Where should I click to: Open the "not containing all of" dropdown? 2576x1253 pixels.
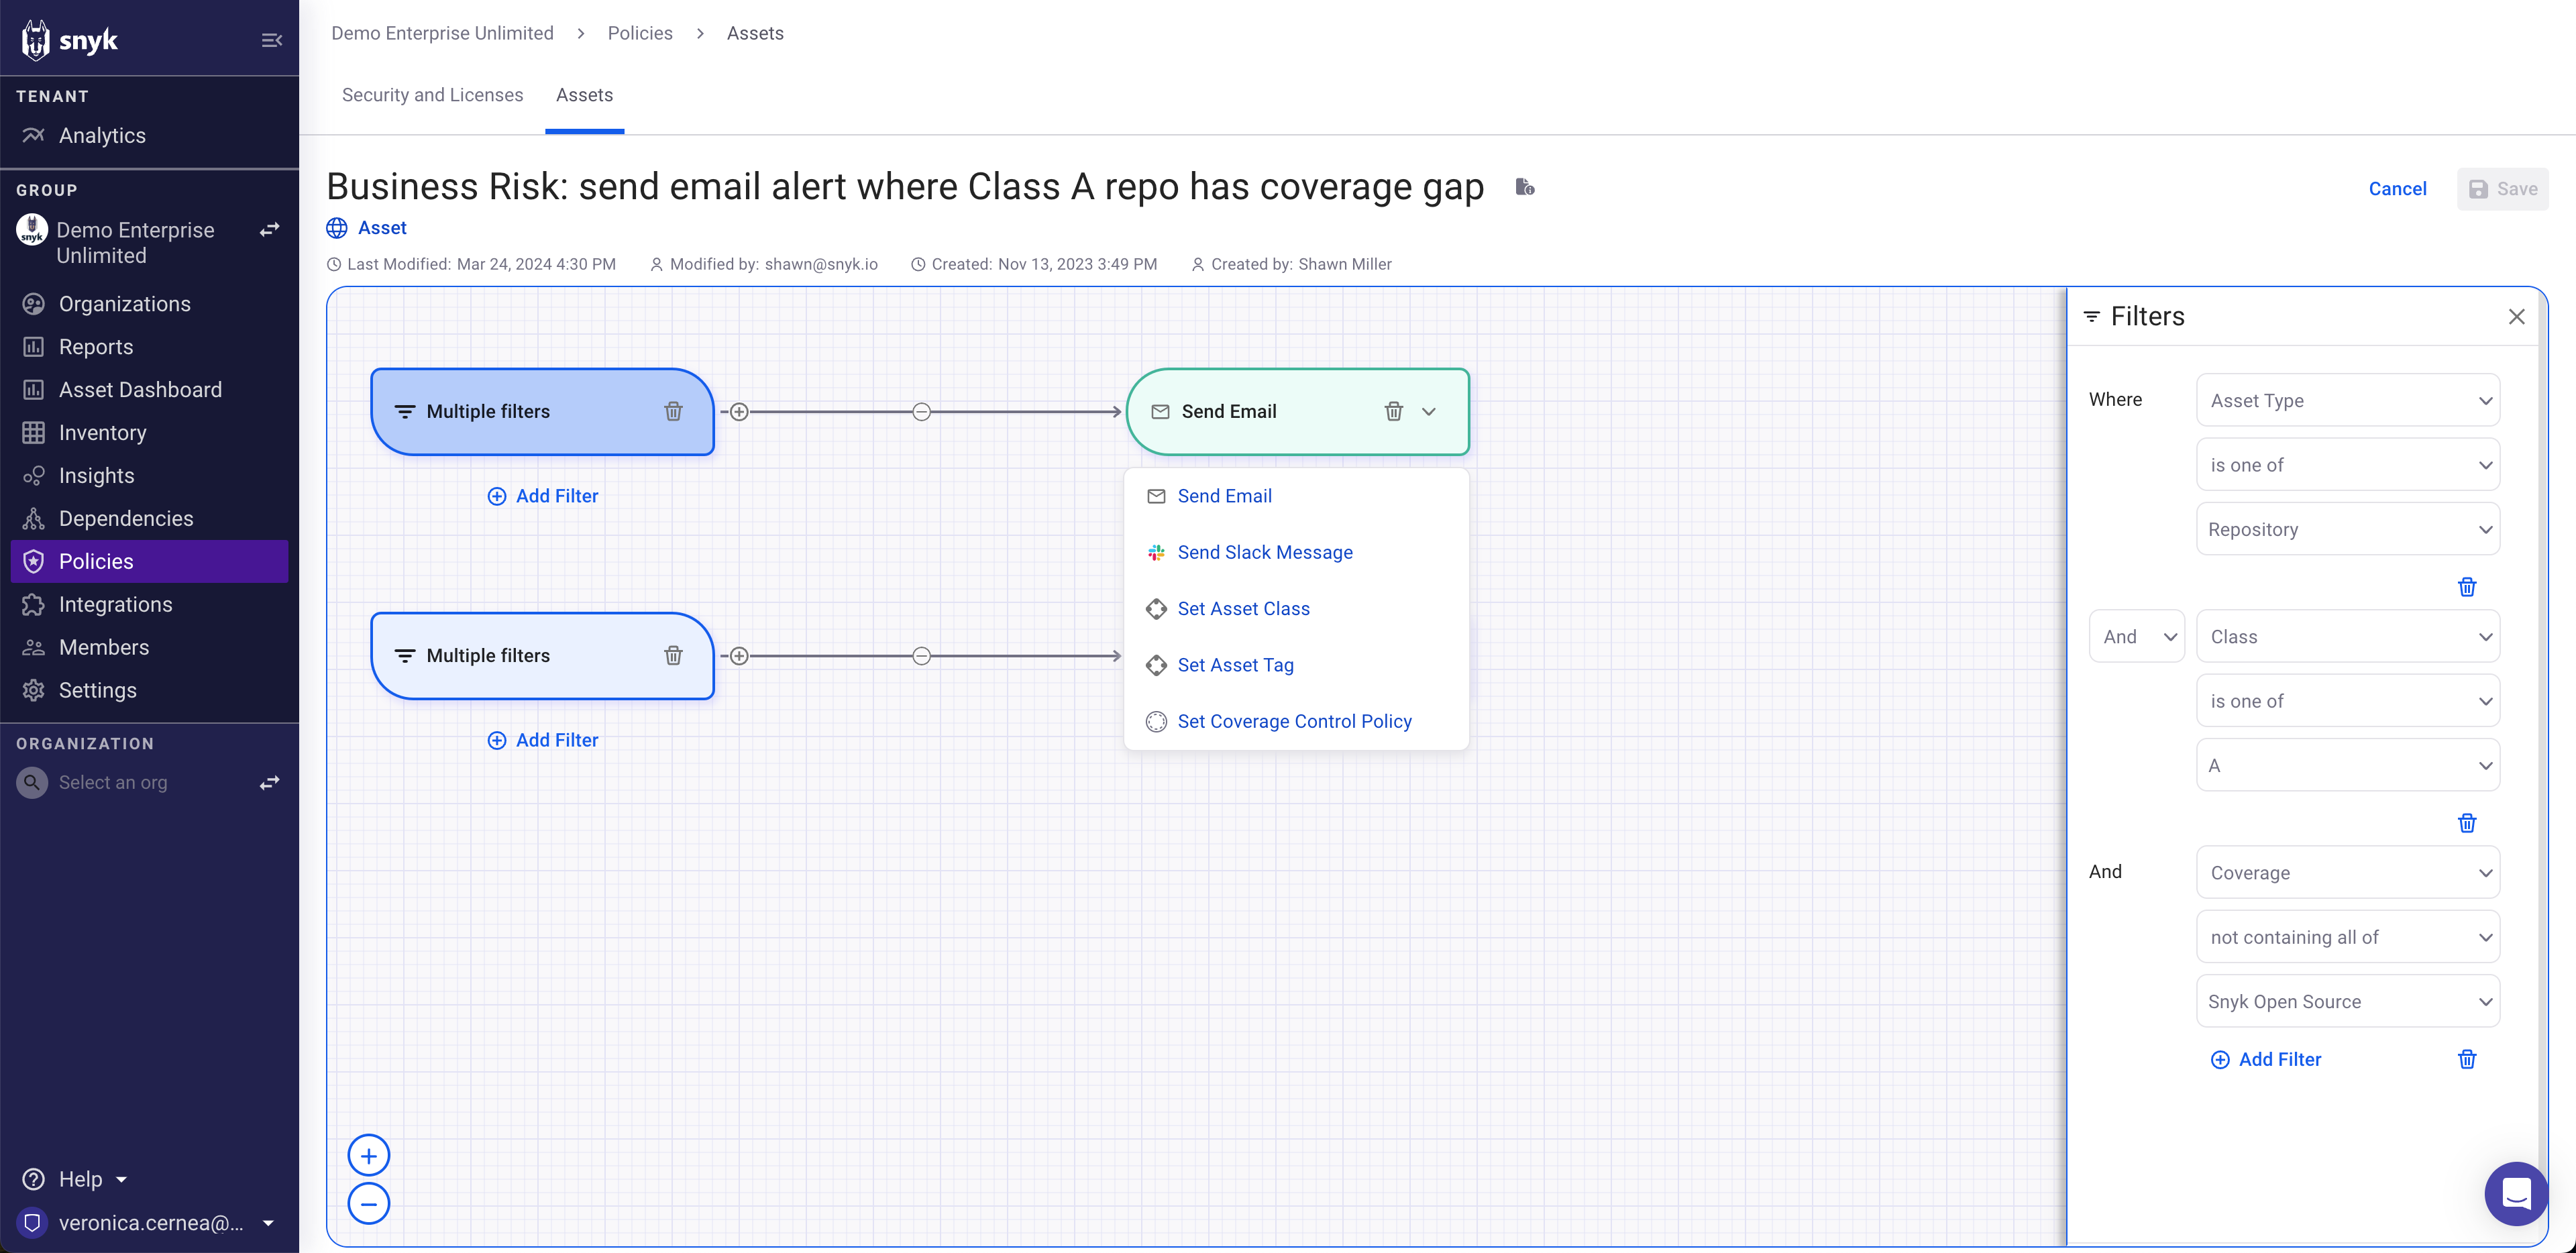(2347, 937)
